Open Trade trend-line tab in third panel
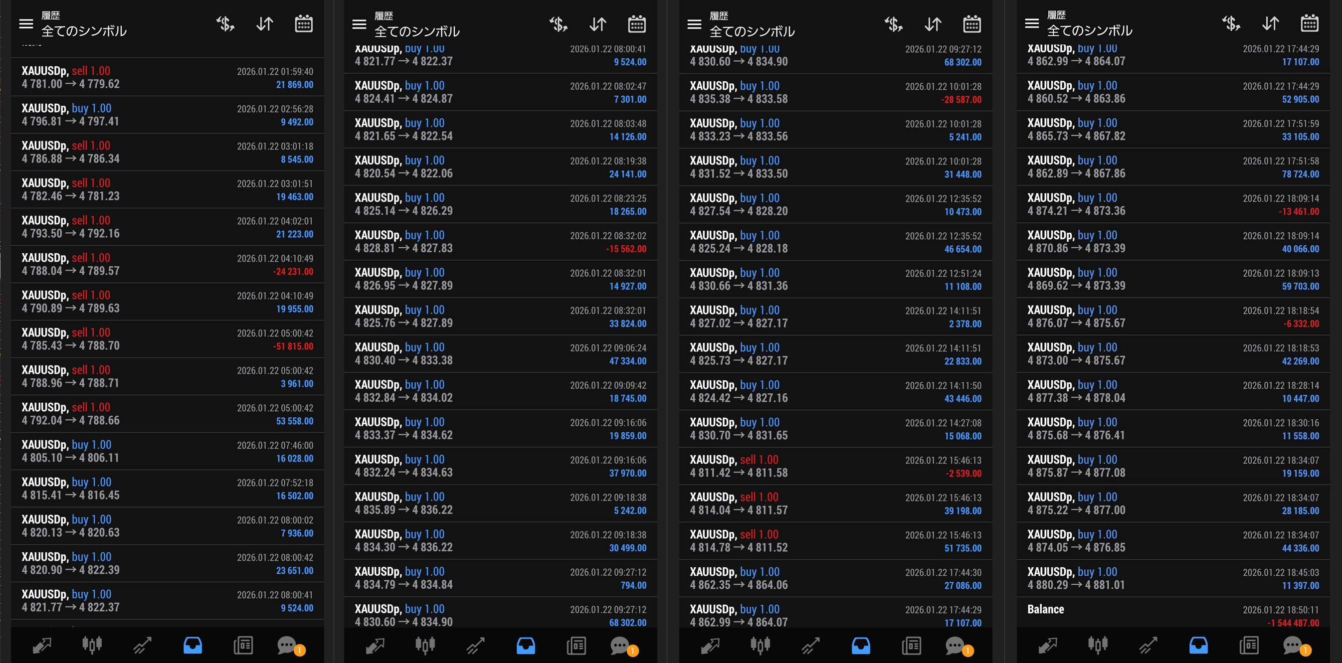 pyautogui.click(x=810, y=645)
